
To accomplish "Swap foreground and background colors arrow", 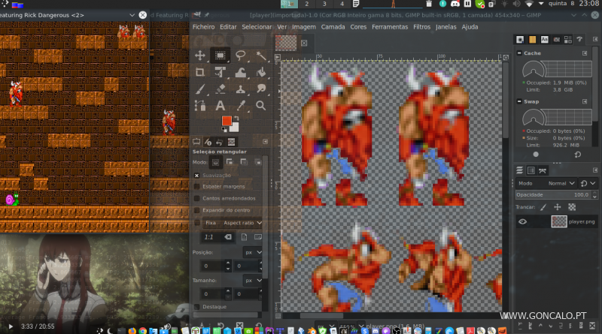I will point(236,119).
